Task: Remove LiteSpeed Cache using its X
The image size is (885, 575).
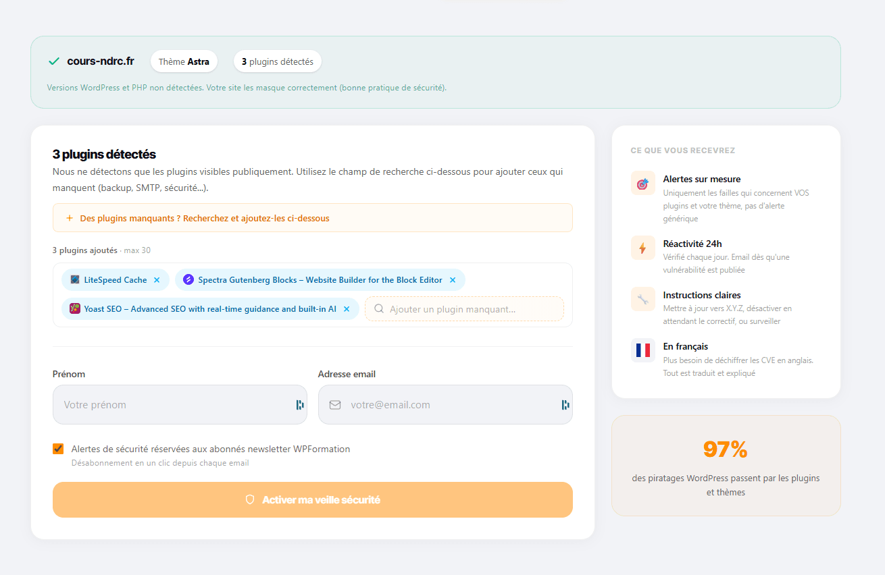Action: [157, 279]
